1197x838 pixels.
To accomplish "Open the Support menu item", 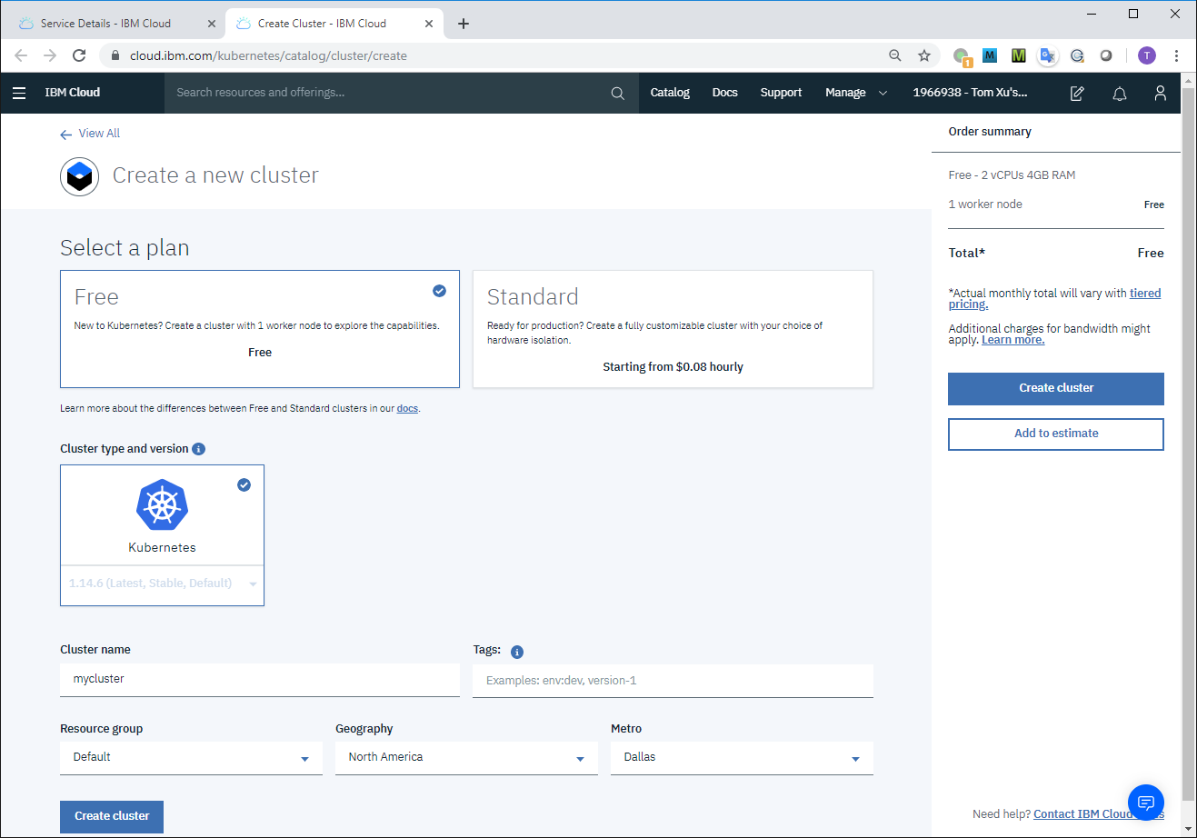I will (781, 93).
